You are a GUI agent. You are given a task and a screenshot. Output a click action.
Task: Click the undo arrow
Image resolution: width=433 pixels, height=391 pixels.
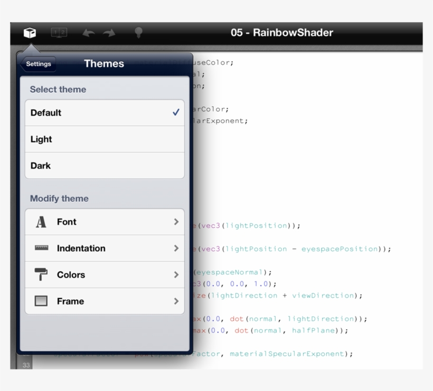[88, 33]
